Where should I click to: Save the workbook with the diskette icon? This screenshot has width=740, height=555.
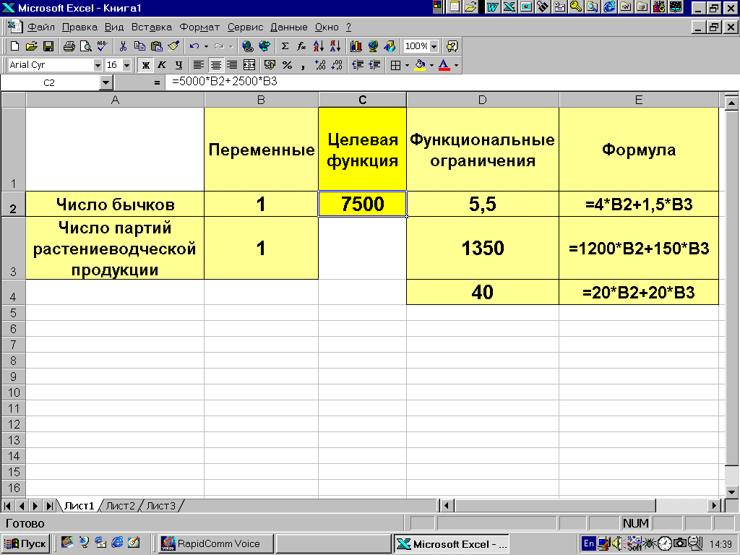(x=48, y=46)
